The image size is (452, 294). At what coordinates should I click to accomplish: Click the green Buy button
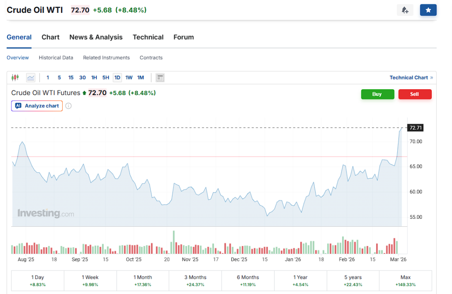[x=377, y=94]
